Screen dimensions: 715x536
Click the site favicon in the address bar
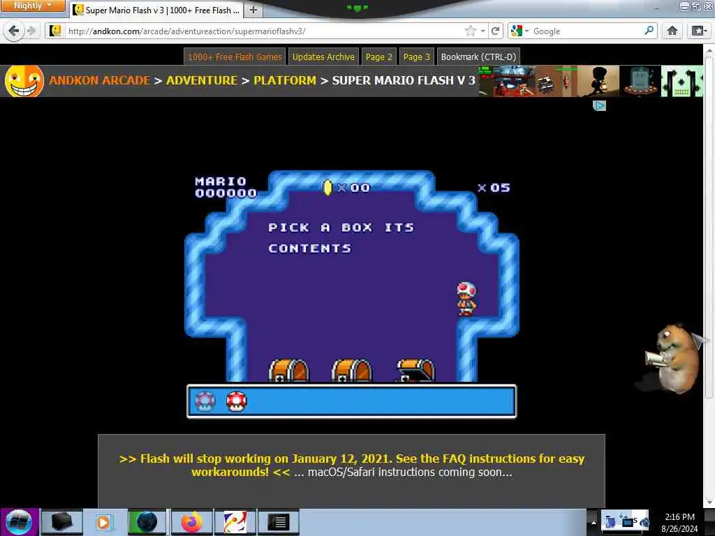click(x=56, y=31)
